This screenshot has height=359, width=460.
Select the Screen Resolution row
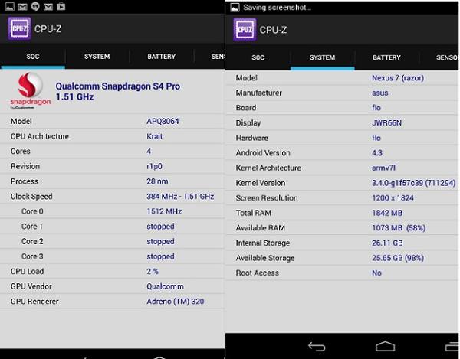coord(343,197)
